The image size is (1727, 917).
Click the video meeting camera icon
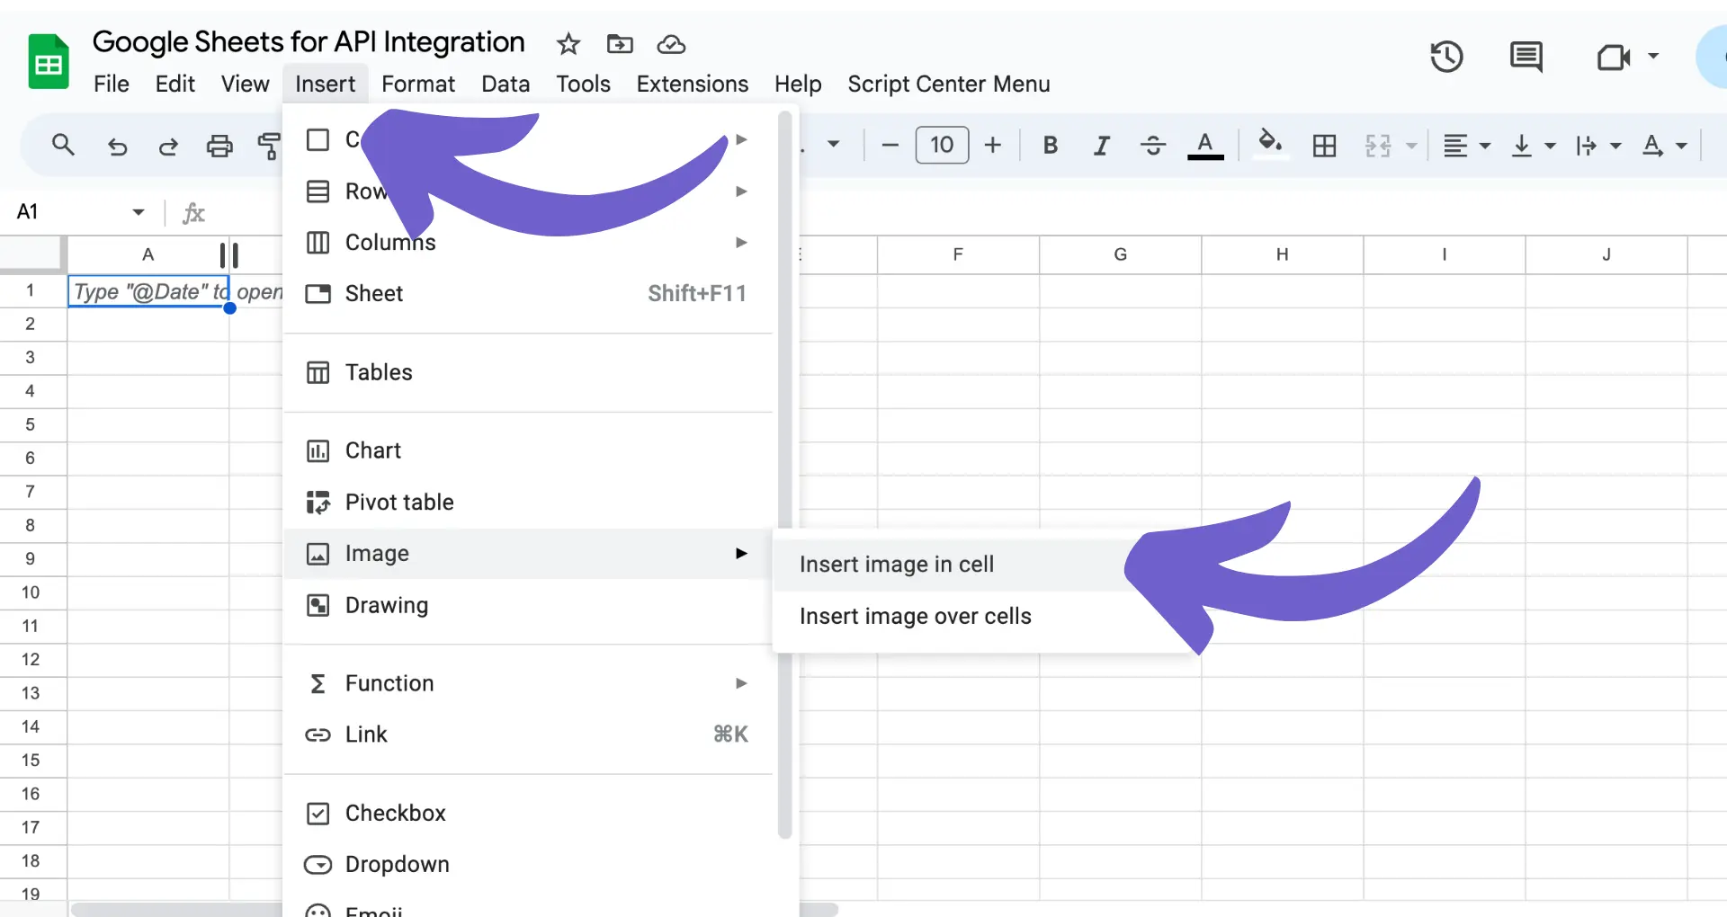click(1614, 58)
